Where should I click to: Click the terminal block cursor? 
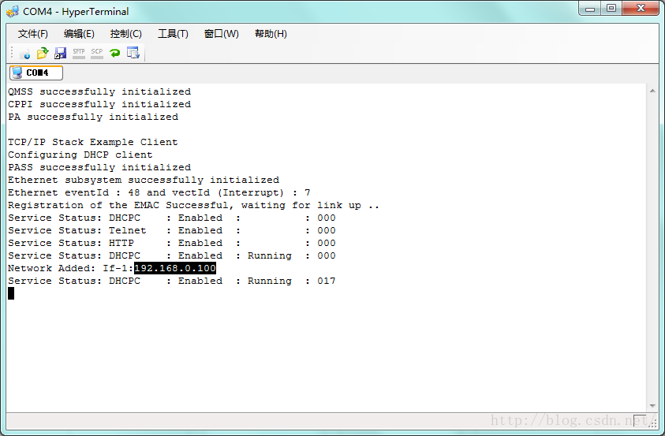tap(11, 293)
